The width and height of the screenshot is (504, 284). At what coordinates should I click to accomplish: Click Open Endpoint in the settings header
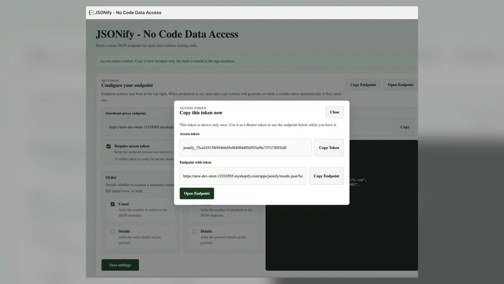pyautogui.click(x=400, y=85)
